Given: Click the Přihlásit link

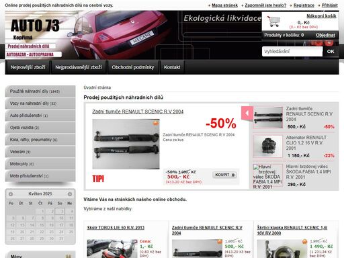Looking at the screenshot, I should [330, 5].
